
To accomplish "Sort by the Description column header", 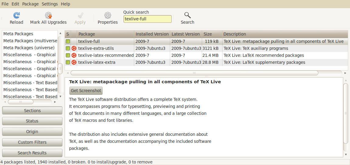I will [285, 34].
